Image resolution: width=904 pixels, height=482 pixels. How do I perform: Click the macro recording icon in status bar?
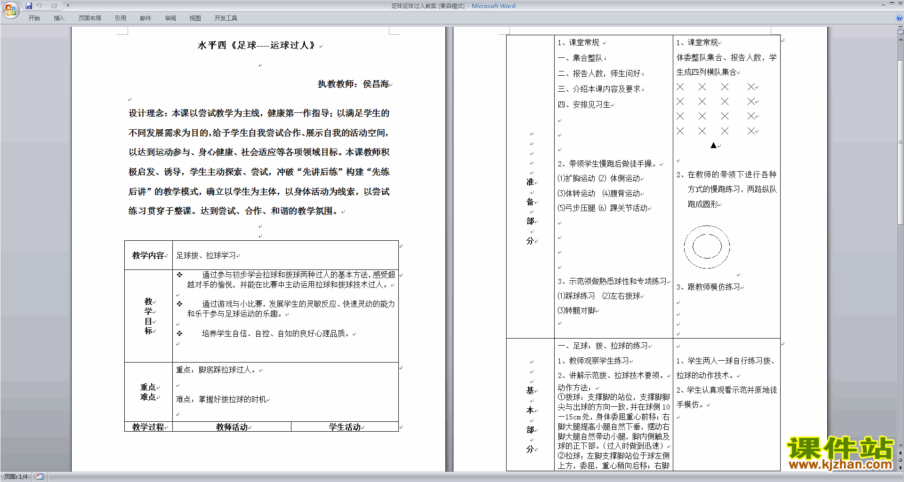pyautogui.click(x=40, y=477)
